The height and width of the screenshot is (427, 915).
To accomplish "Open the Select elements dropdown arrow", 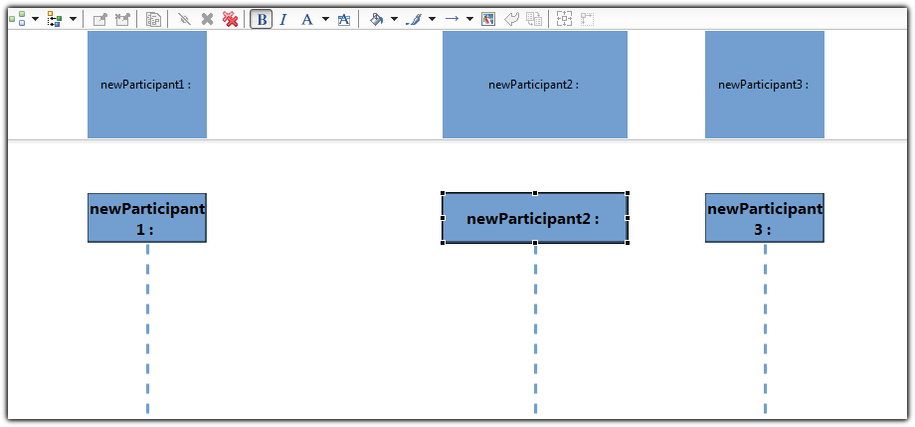I will point(73,19).
